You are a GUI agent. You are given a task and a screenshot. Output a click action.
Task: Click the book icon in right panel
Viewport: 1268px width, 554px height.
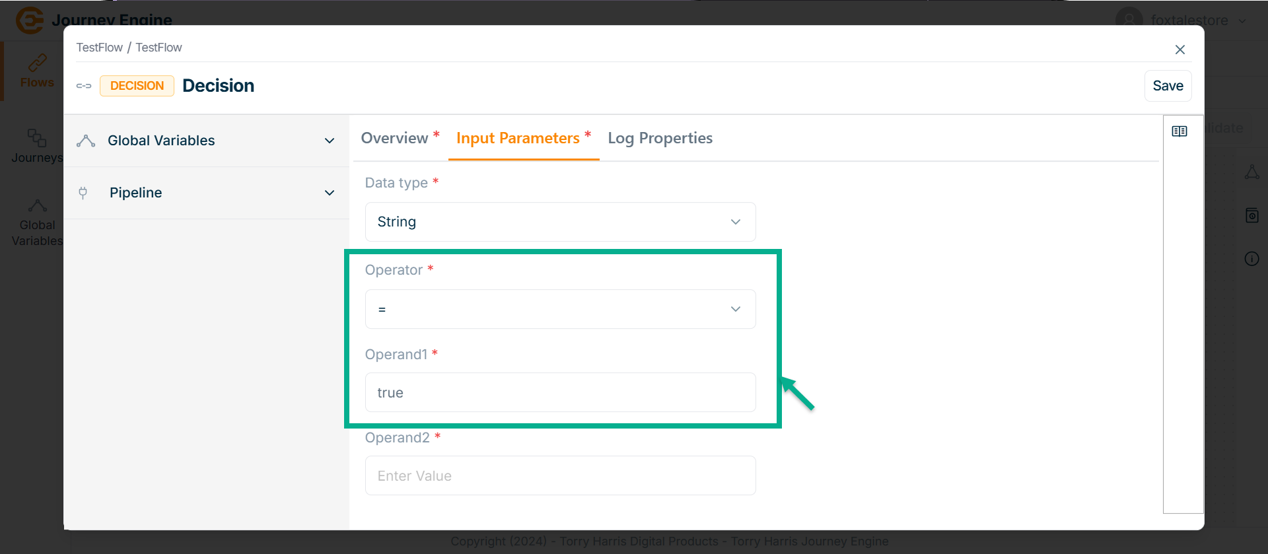coord(1180,131)
